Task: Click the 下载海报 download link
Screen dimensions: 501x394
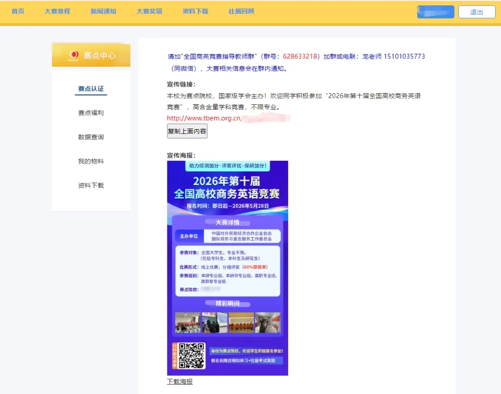Action: (180, 381)
